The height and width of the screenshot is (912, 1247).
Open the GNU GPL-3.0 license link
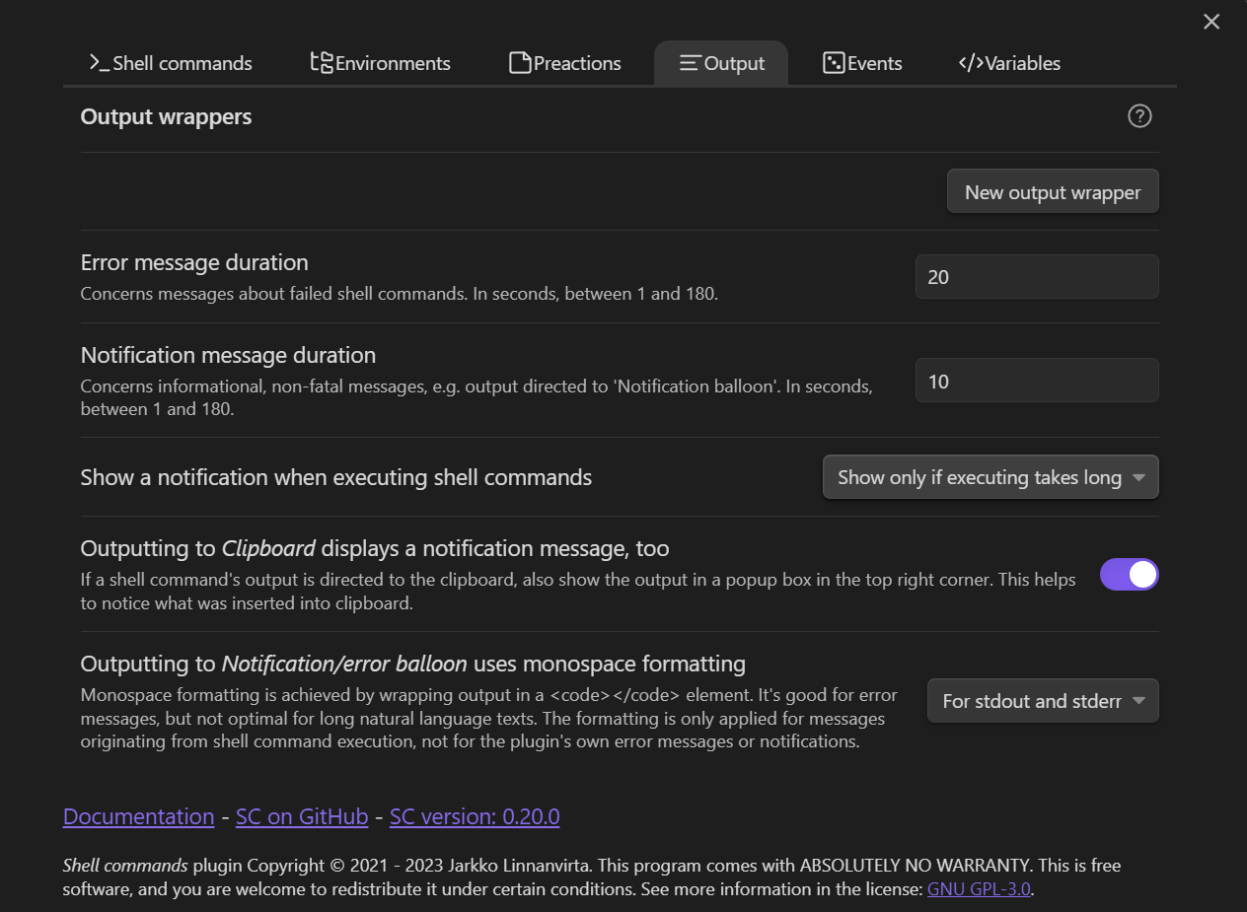pos(979,888)
